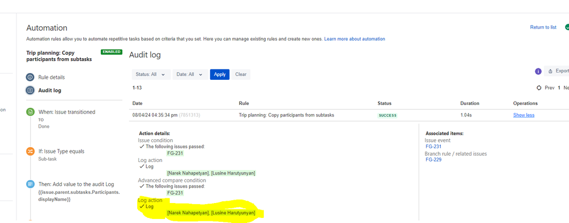Click the Rule details info icon
Image resolution: width=569 pixels, height=223 pixels.
[x=30, y=78]
